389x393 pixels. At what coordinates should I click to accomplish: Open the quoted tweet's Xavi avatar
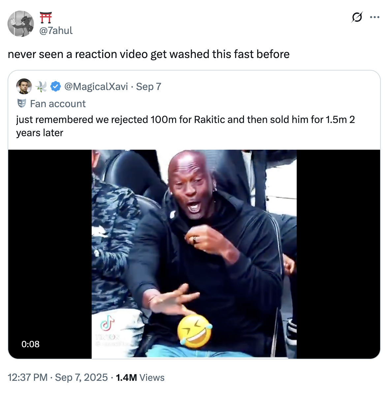pos(24,86)
